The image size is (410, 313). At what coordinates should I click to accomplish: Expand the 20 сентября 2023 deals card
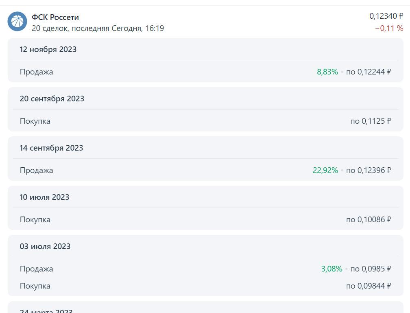point(205,109)
